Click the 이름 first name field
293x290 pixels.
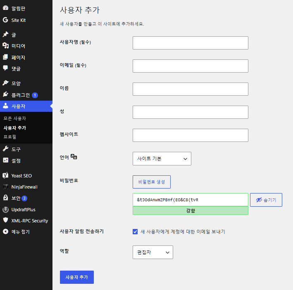click(191, 89)
